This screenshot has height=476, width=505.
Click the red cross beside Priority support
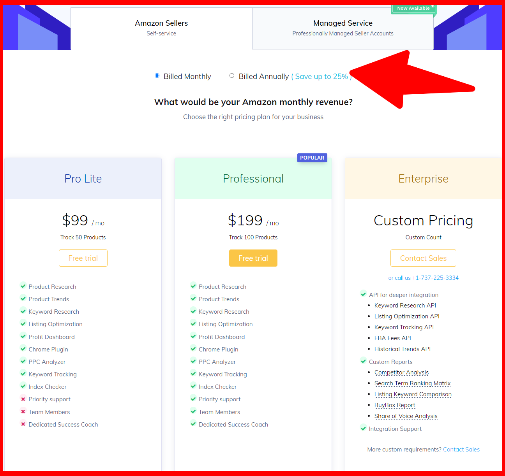click(x=23, y=399)
